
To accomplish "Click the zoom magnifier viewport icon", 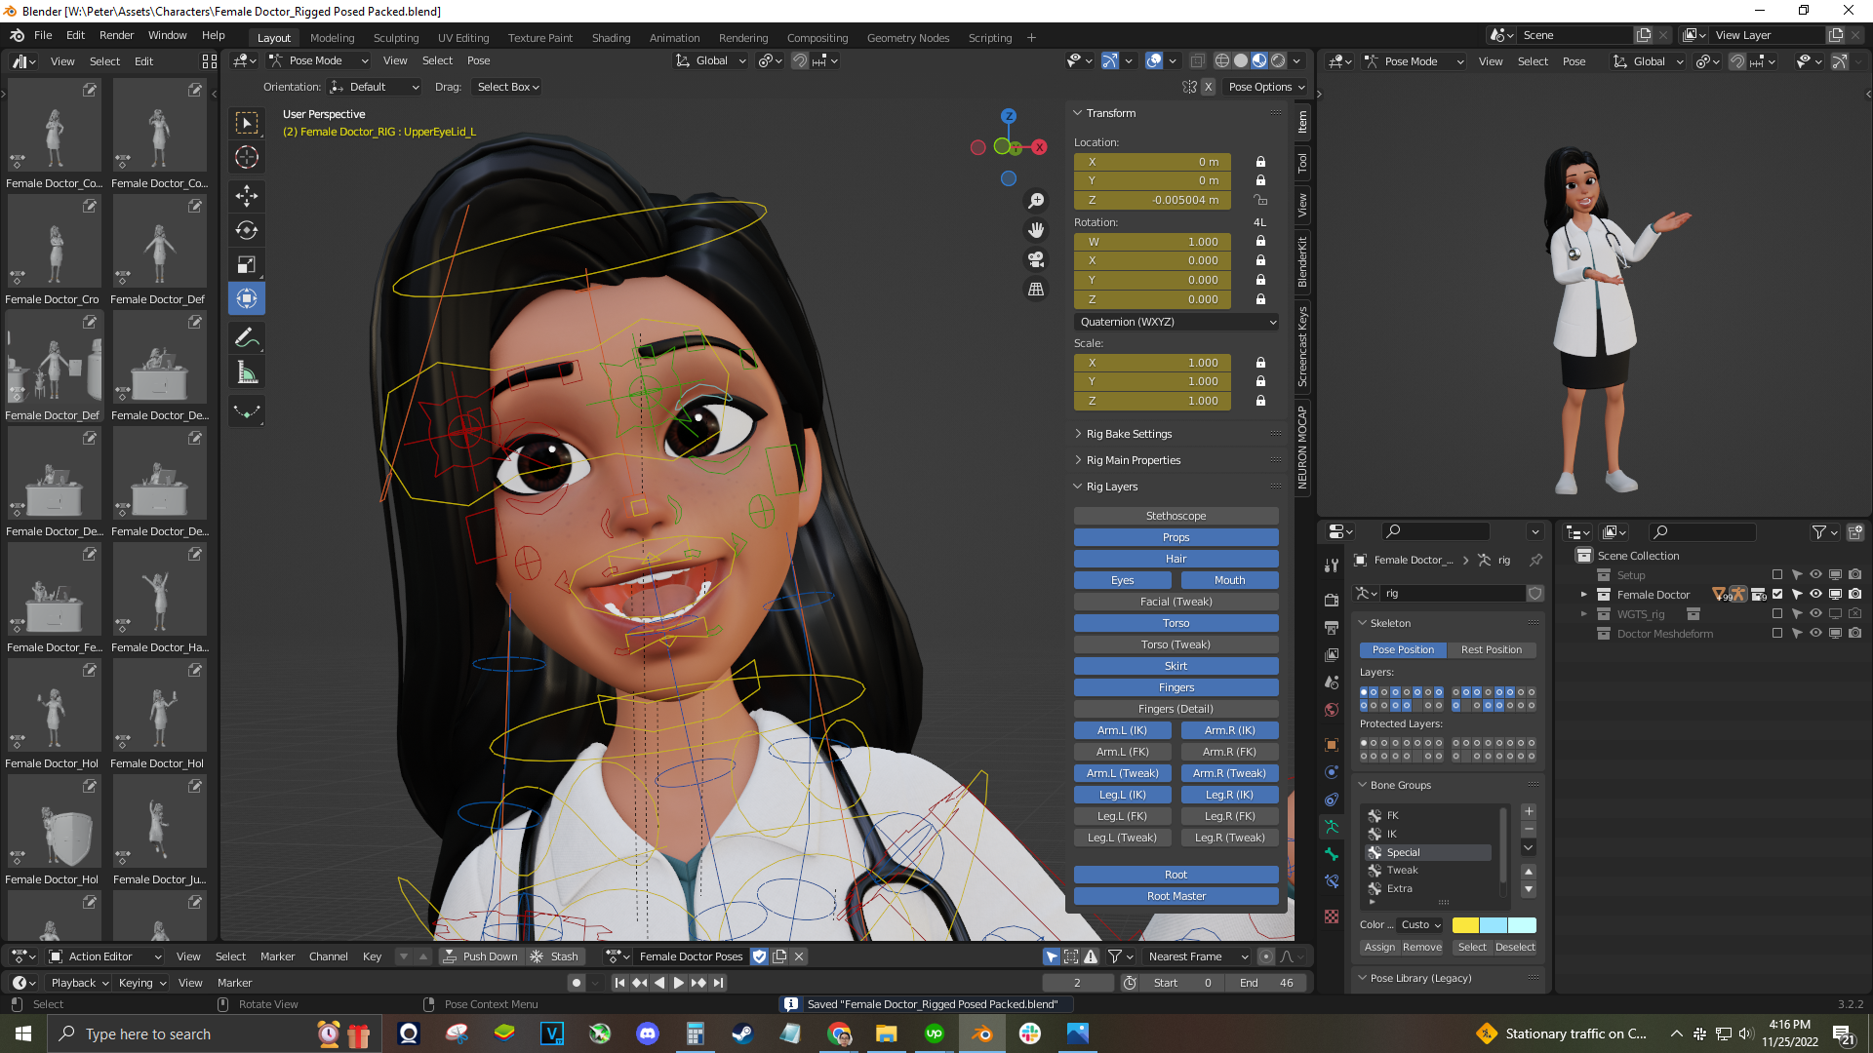I will (1036, 201).
